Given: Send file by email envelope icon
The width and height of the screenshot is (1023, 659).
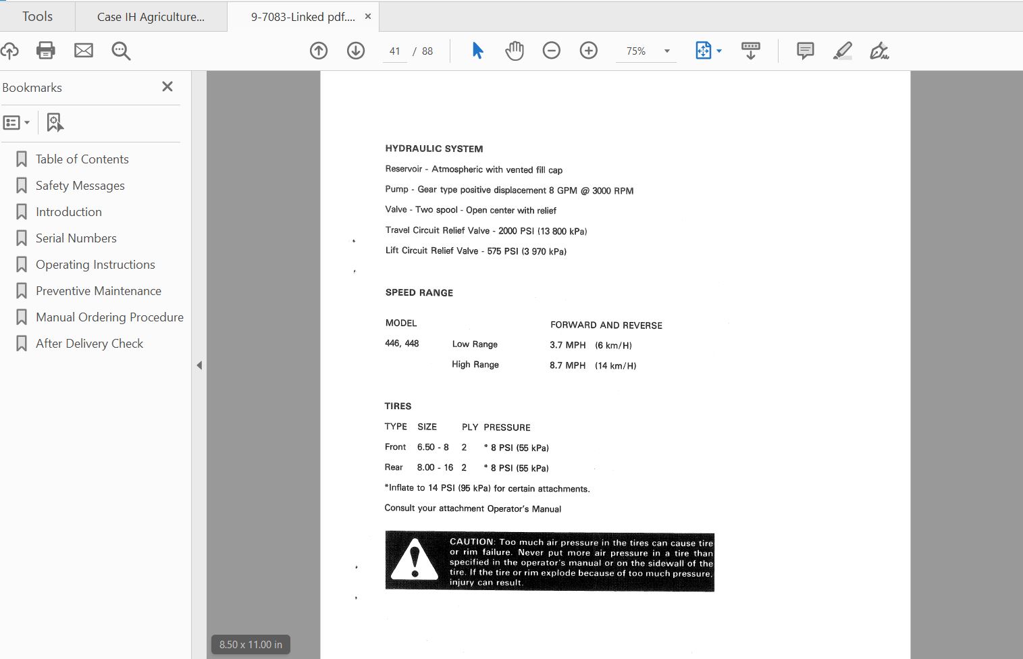Looking at the screenshot, I should click(84, 51).
